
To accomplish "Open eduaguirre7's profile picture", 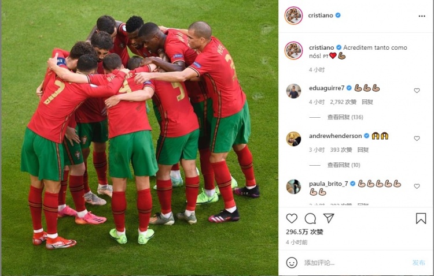I will [x=293, y=91].
